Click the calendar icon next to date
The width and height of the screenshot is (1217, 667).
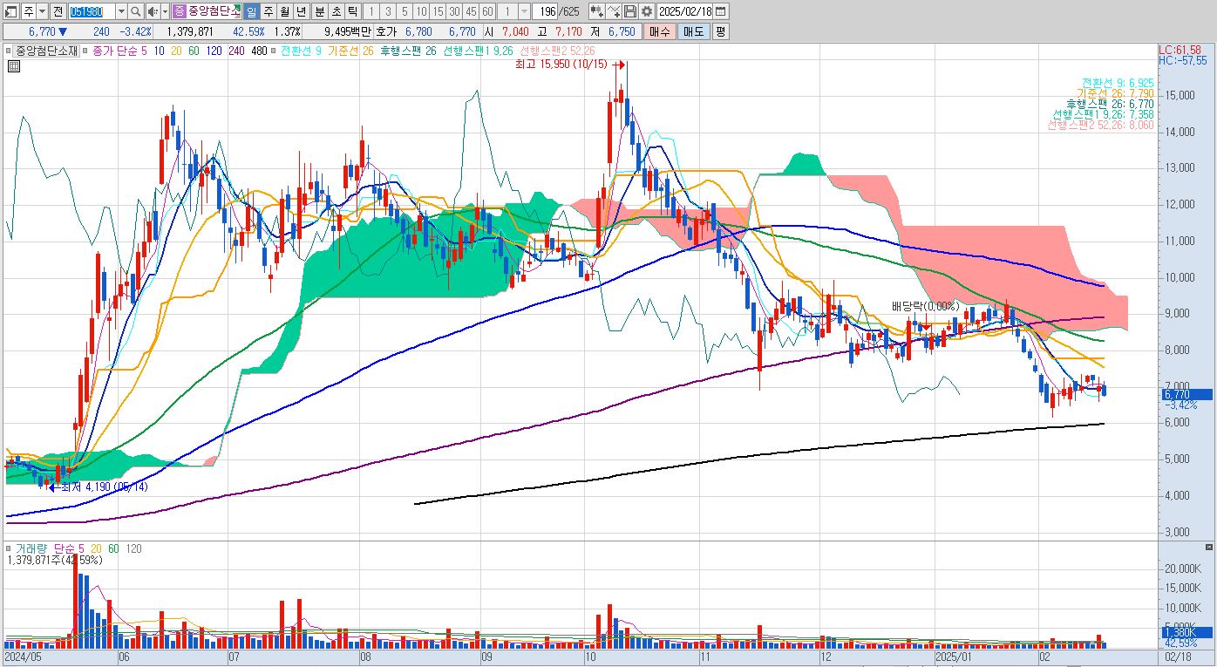pyautogui.click(x=721, y=11)
